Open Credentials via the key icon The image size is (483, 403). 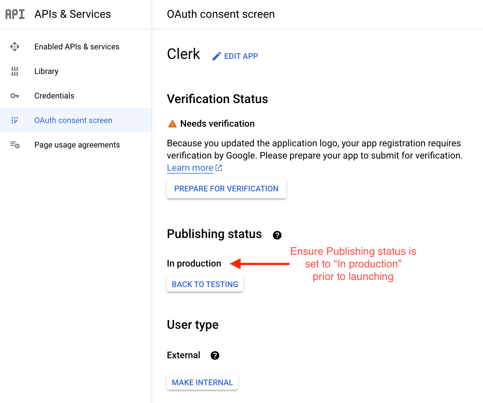[x=14, y=96]
